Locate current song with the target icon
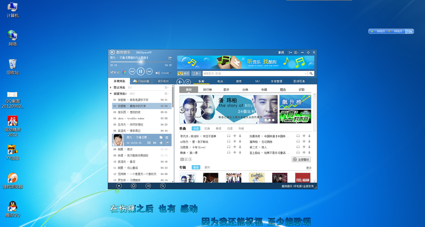Screen dimensions: 425x227 (x=133, y=186)
